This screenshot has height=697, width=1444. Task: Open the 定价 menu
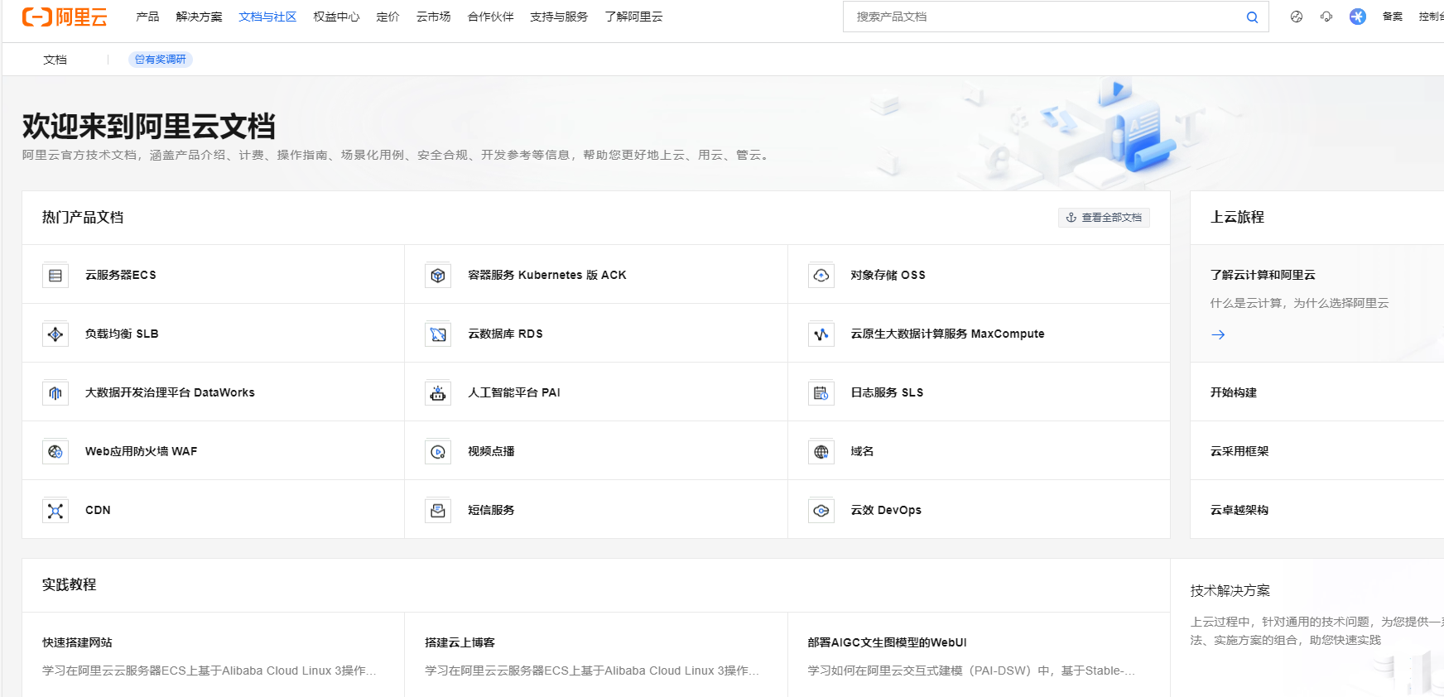[387, 17]
